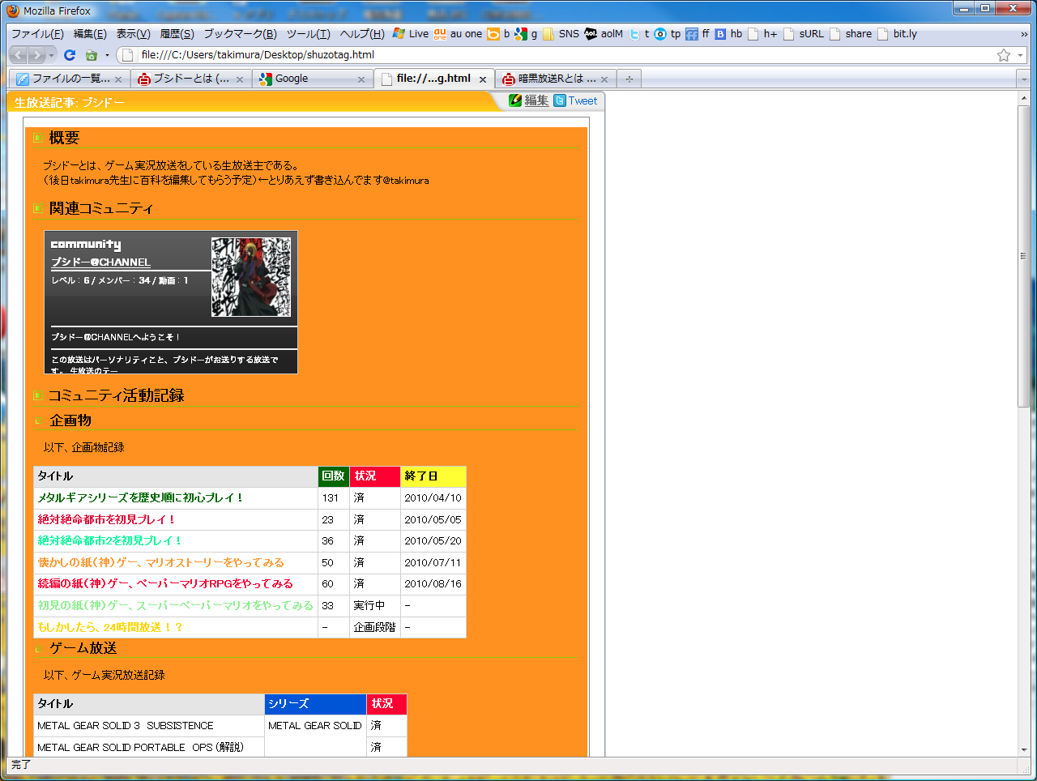Open 懐かしの紙(神)ゲー、マリオストーリー link
The height and width of the screenshot is (781, 1037).
160,562
